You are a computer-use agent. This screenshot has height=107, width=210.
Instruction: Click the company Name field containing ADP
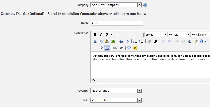click(117, 23)
